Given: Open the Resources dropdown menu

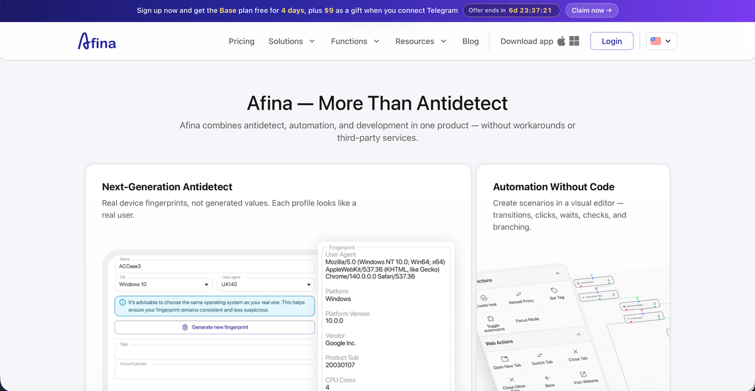Looking at the screenshot, I should point(420,41).
